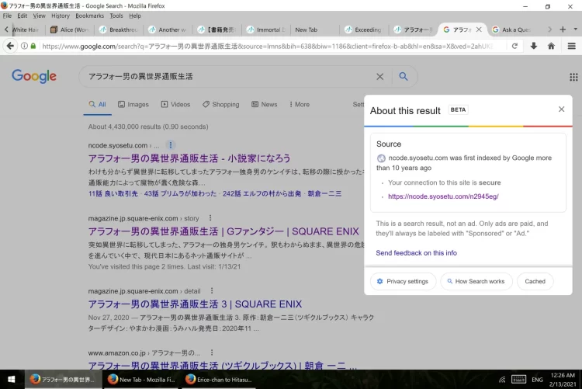Reload the page with the refresh icon
This screenshot has height=389, width=582.
(514, 46)
